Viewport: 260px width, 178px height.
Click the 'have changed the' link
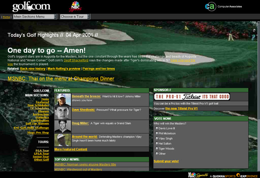[x=183, y=60]
